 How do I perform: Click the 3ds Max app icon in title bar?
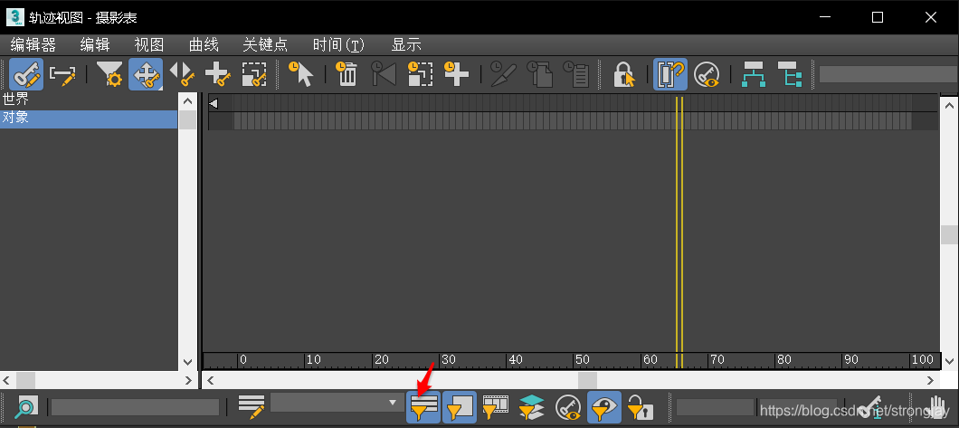[x=15, y=16]
